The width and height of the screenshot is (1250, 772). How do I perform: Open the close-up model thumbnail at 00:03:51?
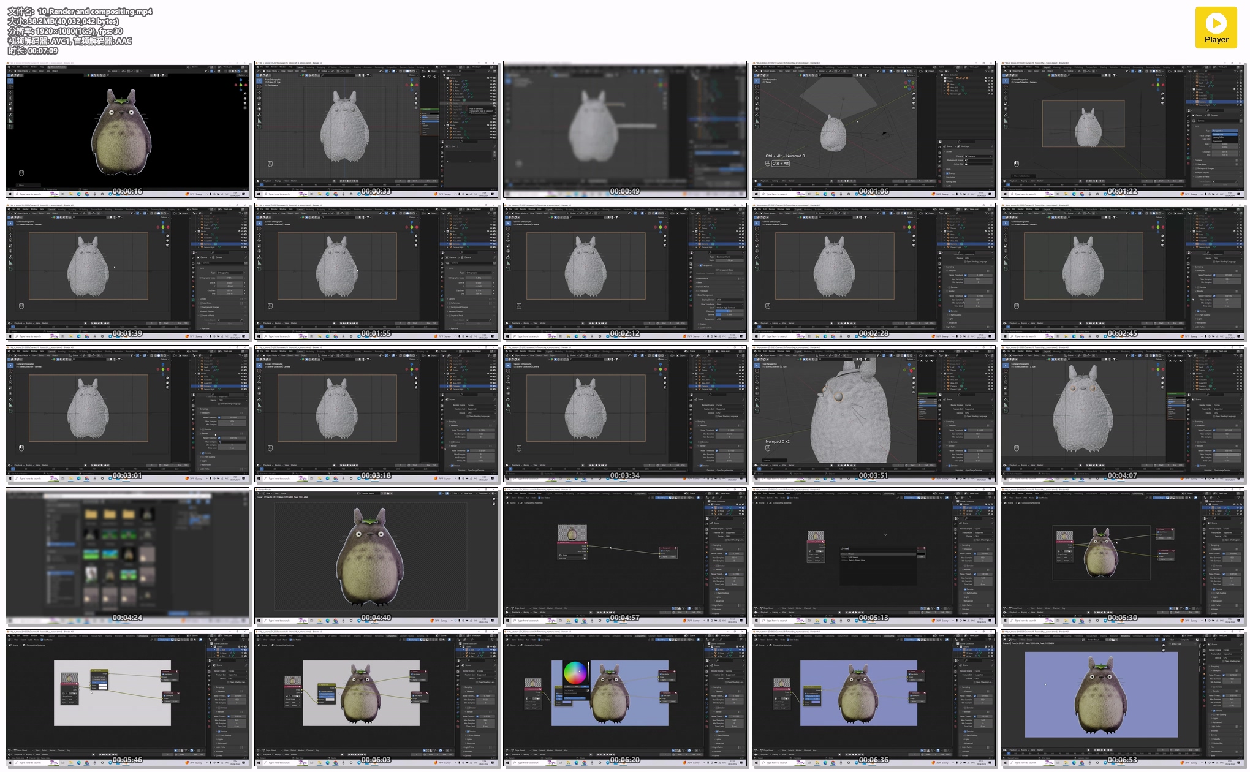874,414
